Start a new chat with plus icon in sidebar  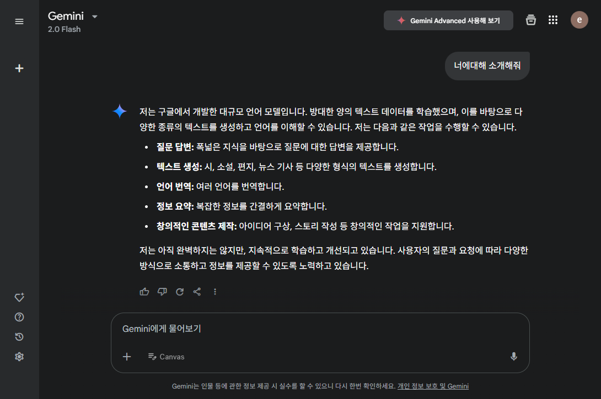(19, 68)
